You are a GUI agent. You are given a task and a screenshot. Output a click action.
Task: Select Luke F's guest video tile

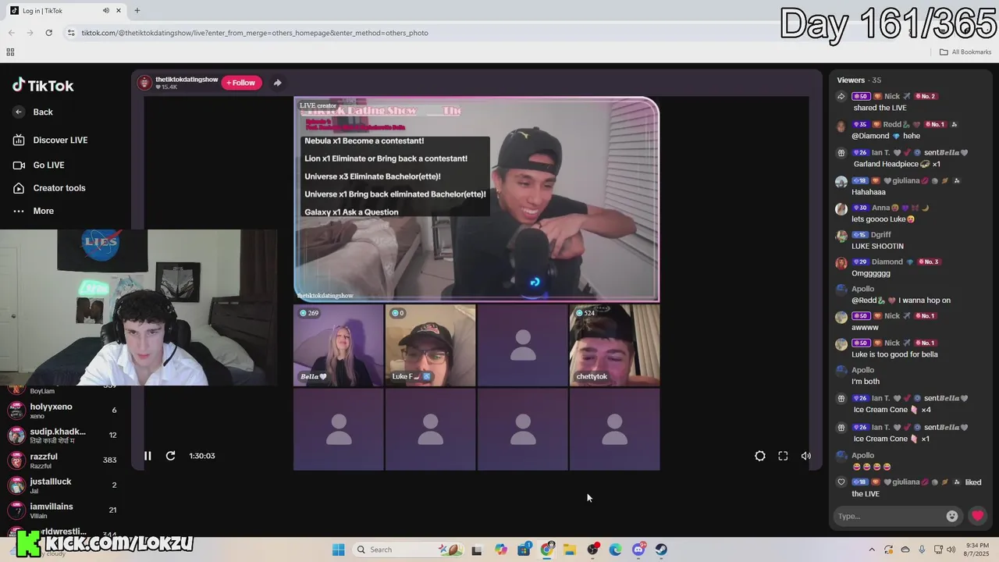click(430, 346)
